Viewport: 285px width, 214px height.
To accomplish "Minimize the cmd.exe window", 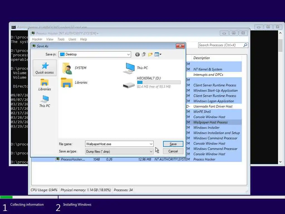I will coord(259,27).
